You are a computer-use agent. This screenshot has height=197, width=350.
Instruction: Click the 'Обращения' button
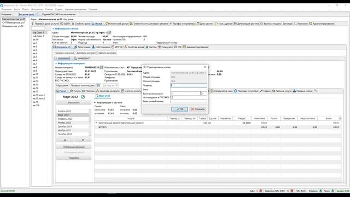coord(62,85)
